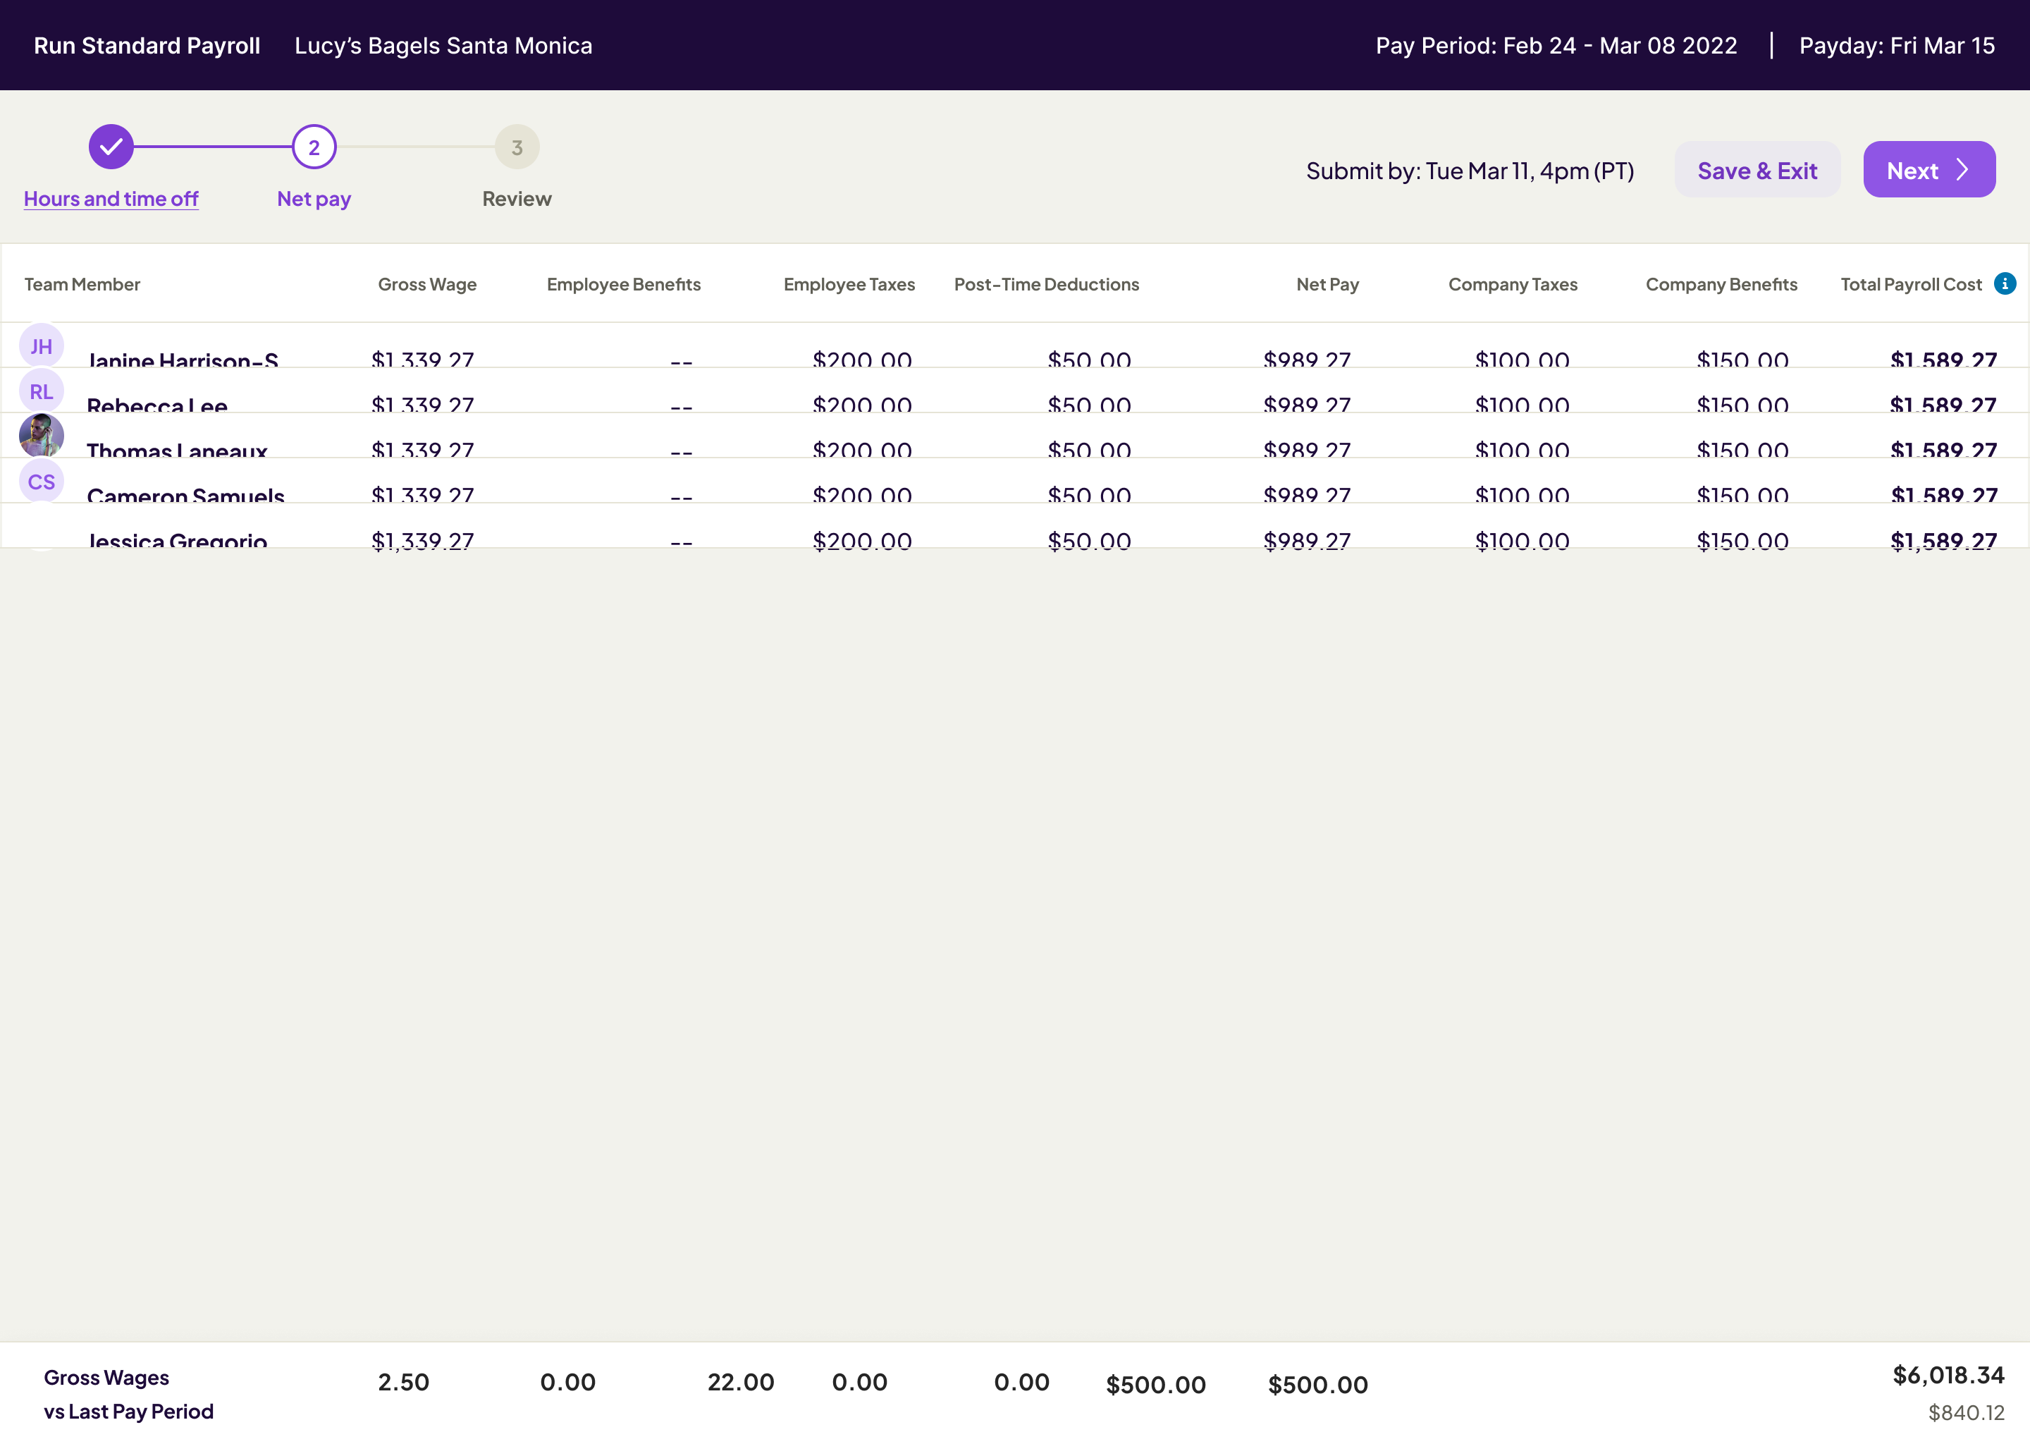This screenshot has height=1444, width=2030.
Task: Click the vs Last Pay Period label
Action: coord(129,1411)
